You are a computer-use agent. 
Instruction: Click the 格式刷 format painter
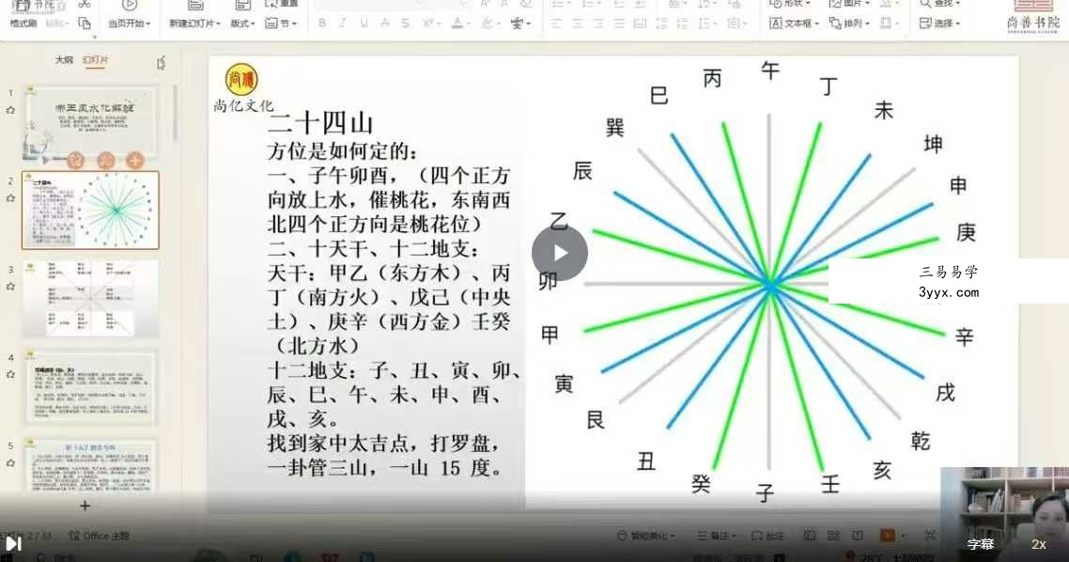pos(23,23)
